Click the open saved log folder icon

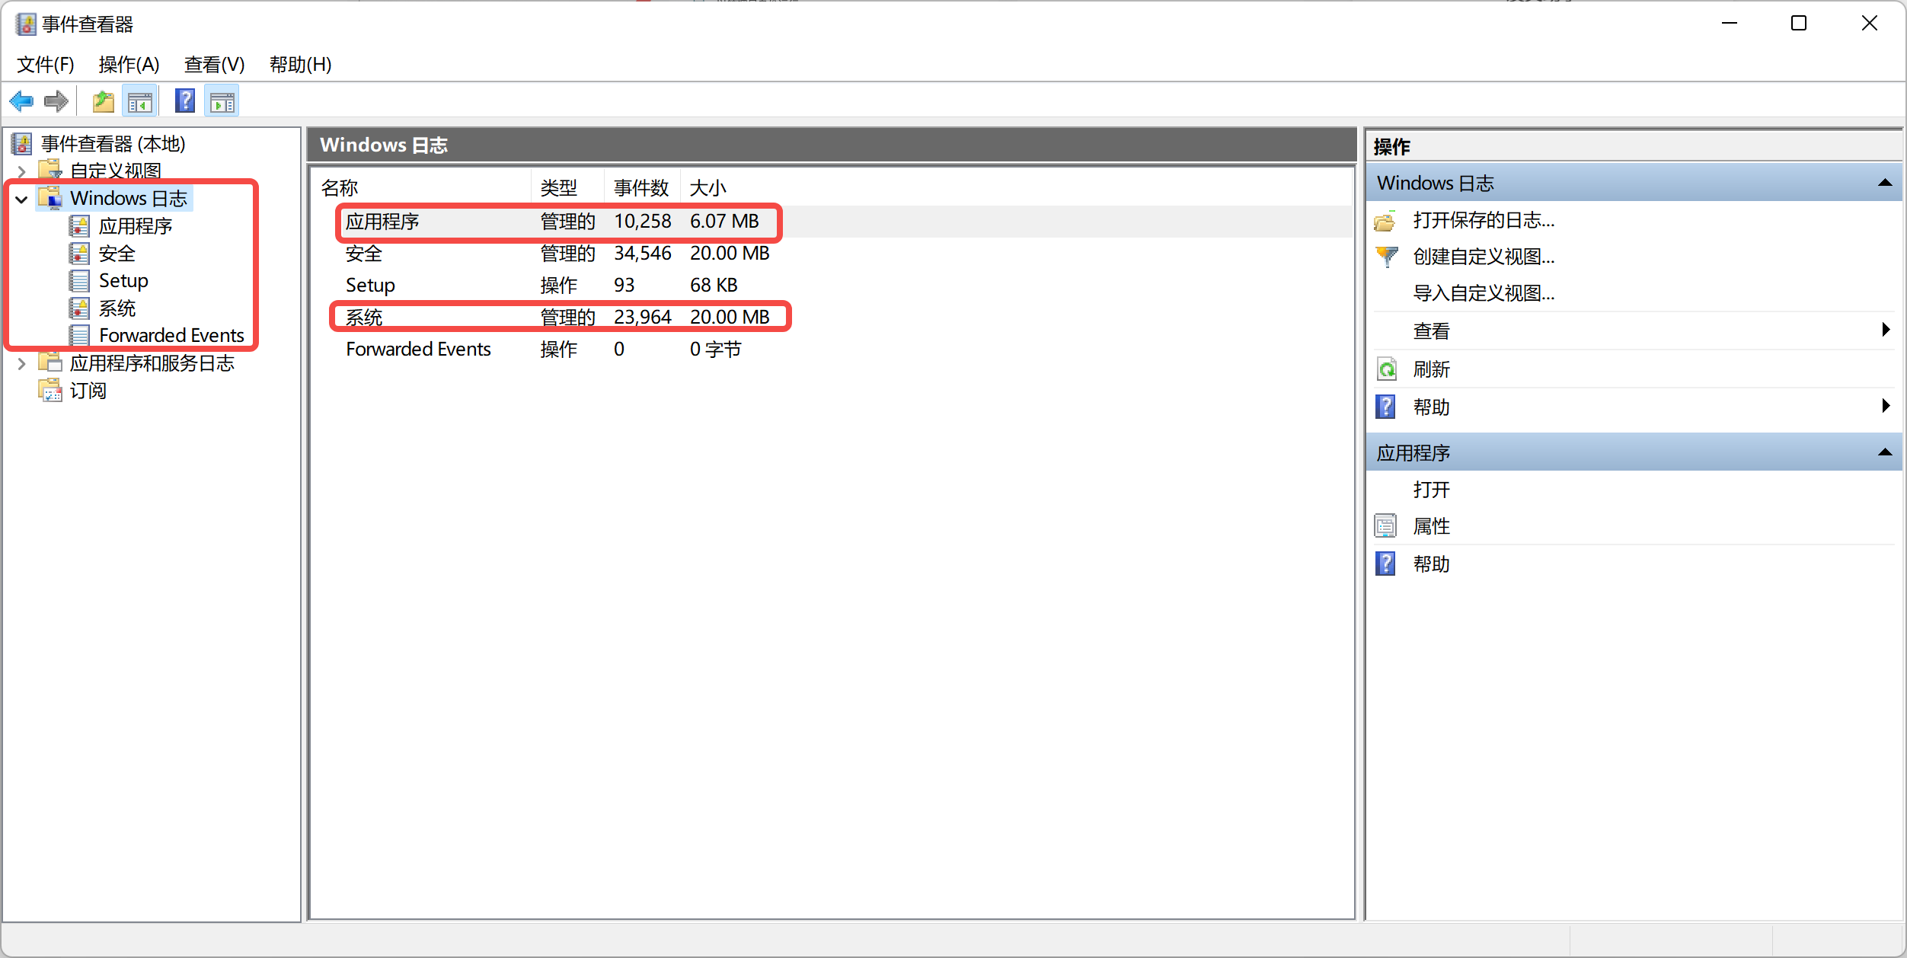tap(1386, 221)
